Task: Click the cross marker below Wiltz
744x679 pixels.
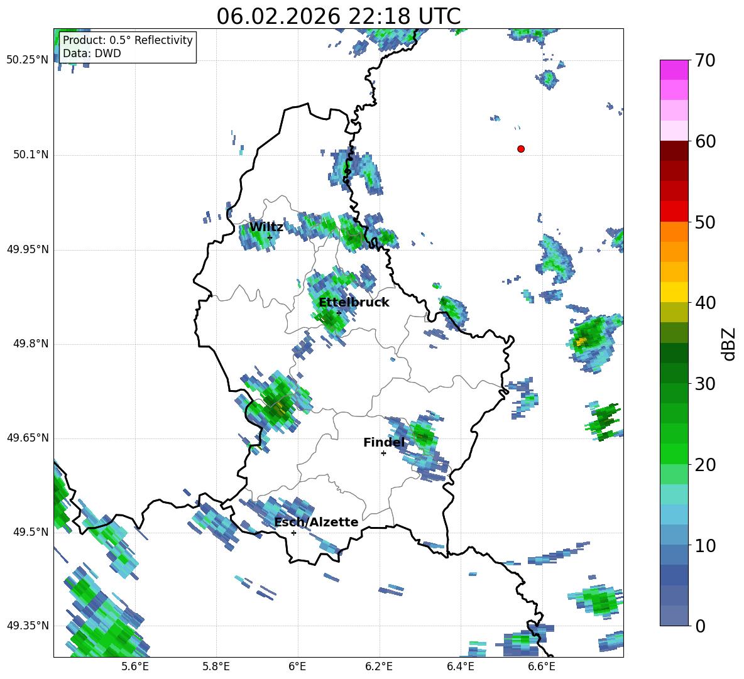Action: (270, 237)
